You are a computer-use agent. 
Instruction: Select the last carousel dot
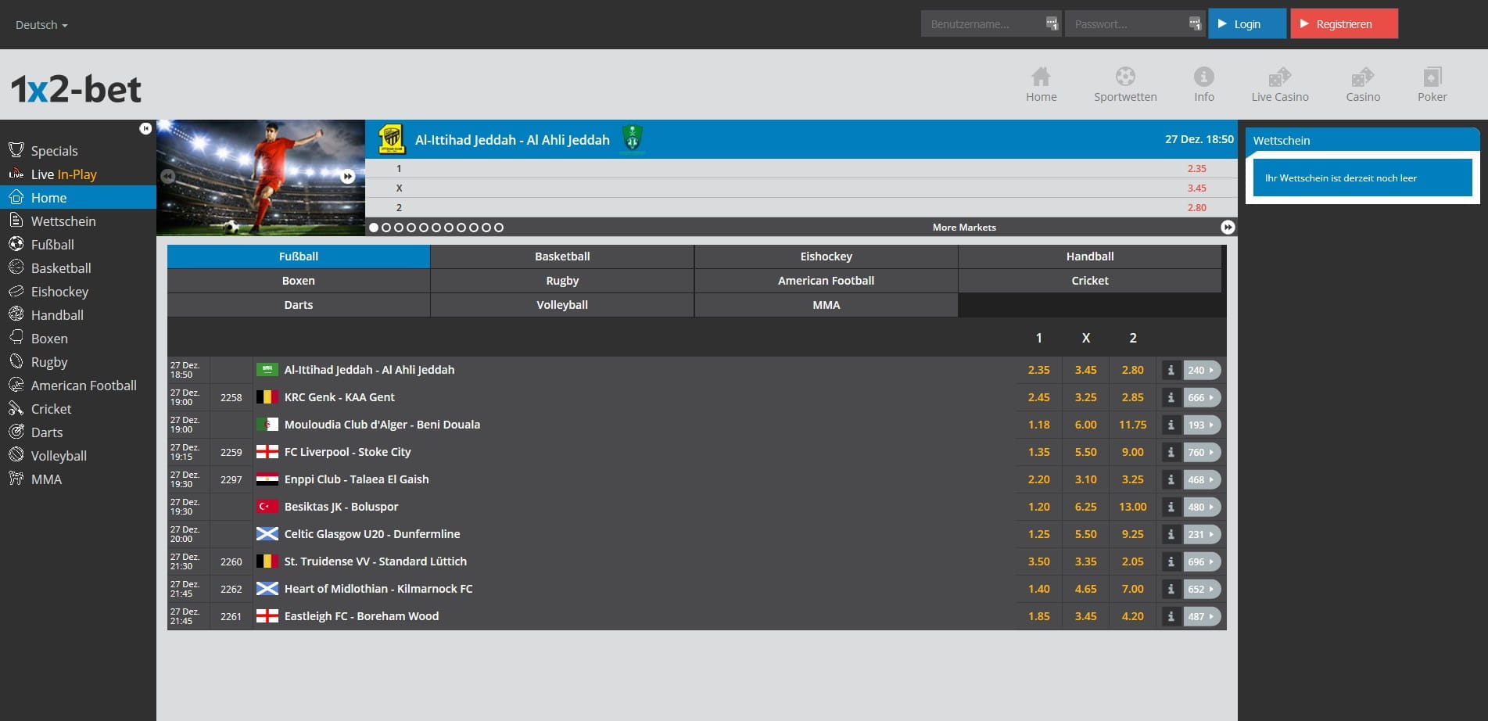[x=499, y=228]
